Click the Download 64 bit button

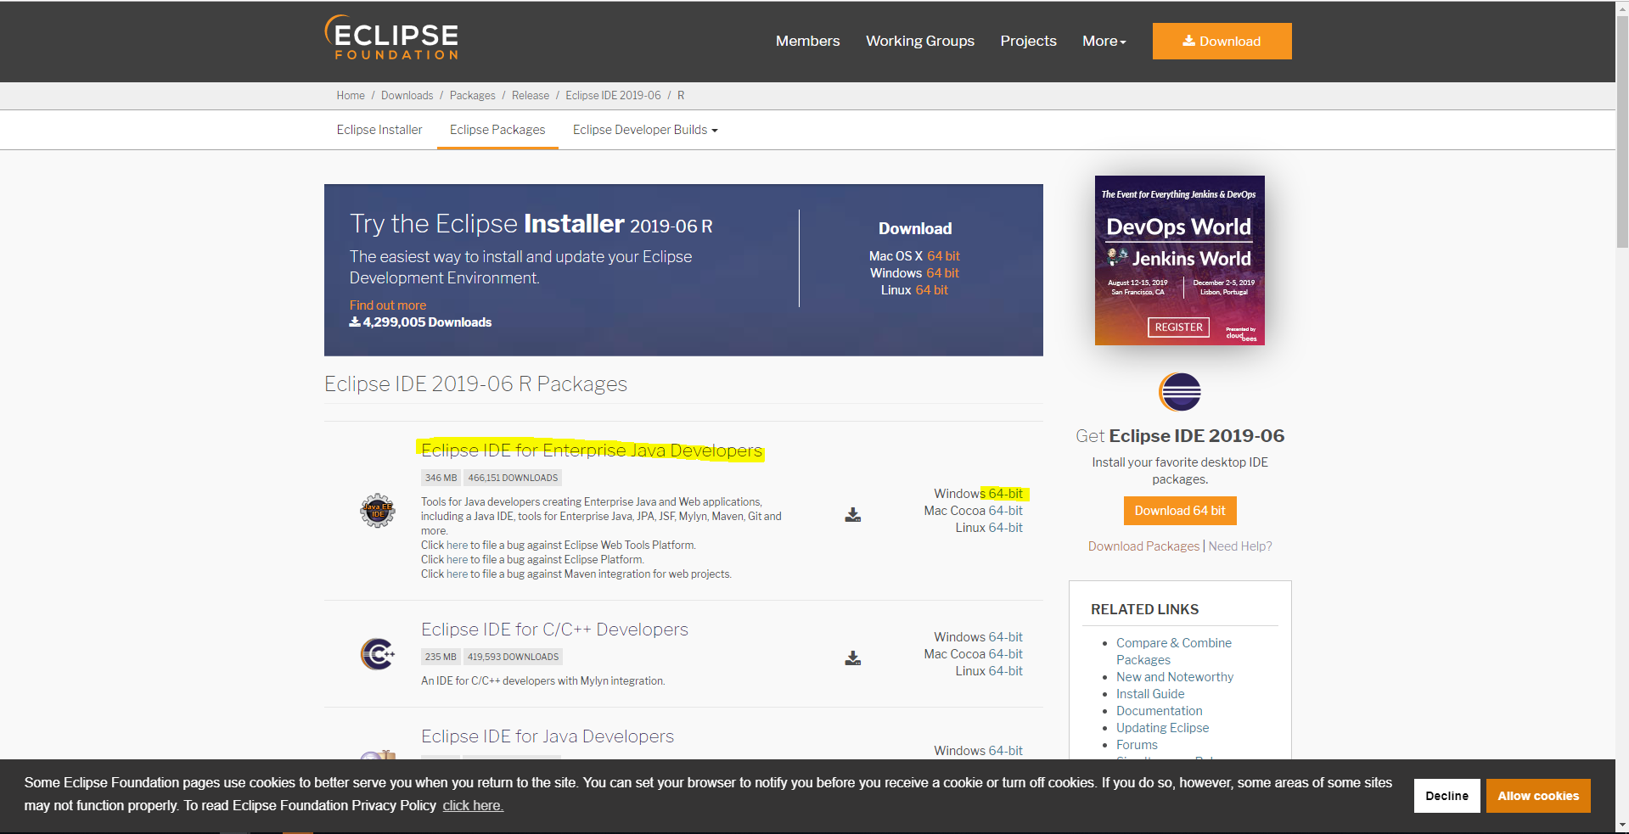tap(1180, 511)
